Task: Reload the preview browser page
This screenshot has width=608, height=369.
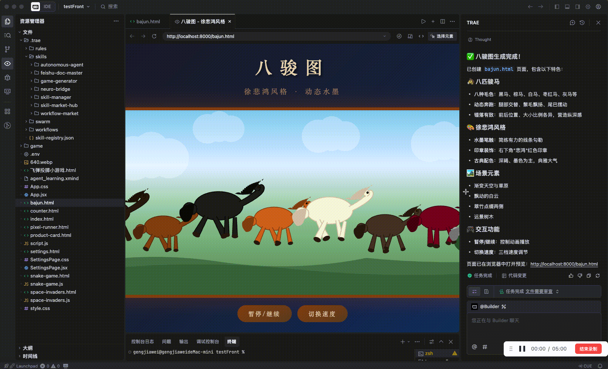Action: click(154, 36)
